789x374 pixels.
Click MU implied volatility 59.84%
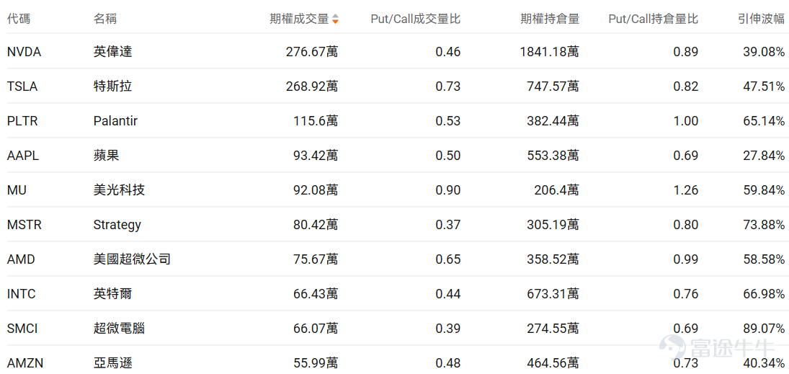tap(764, 190)
